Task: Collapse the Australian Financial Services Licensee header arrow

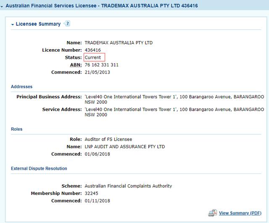Action: pos(3,6)
